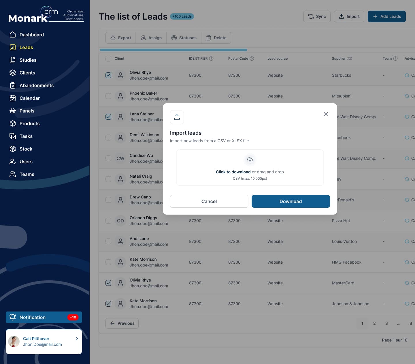Delete selected leads
The image size is (415, 364).
point(216,38)
